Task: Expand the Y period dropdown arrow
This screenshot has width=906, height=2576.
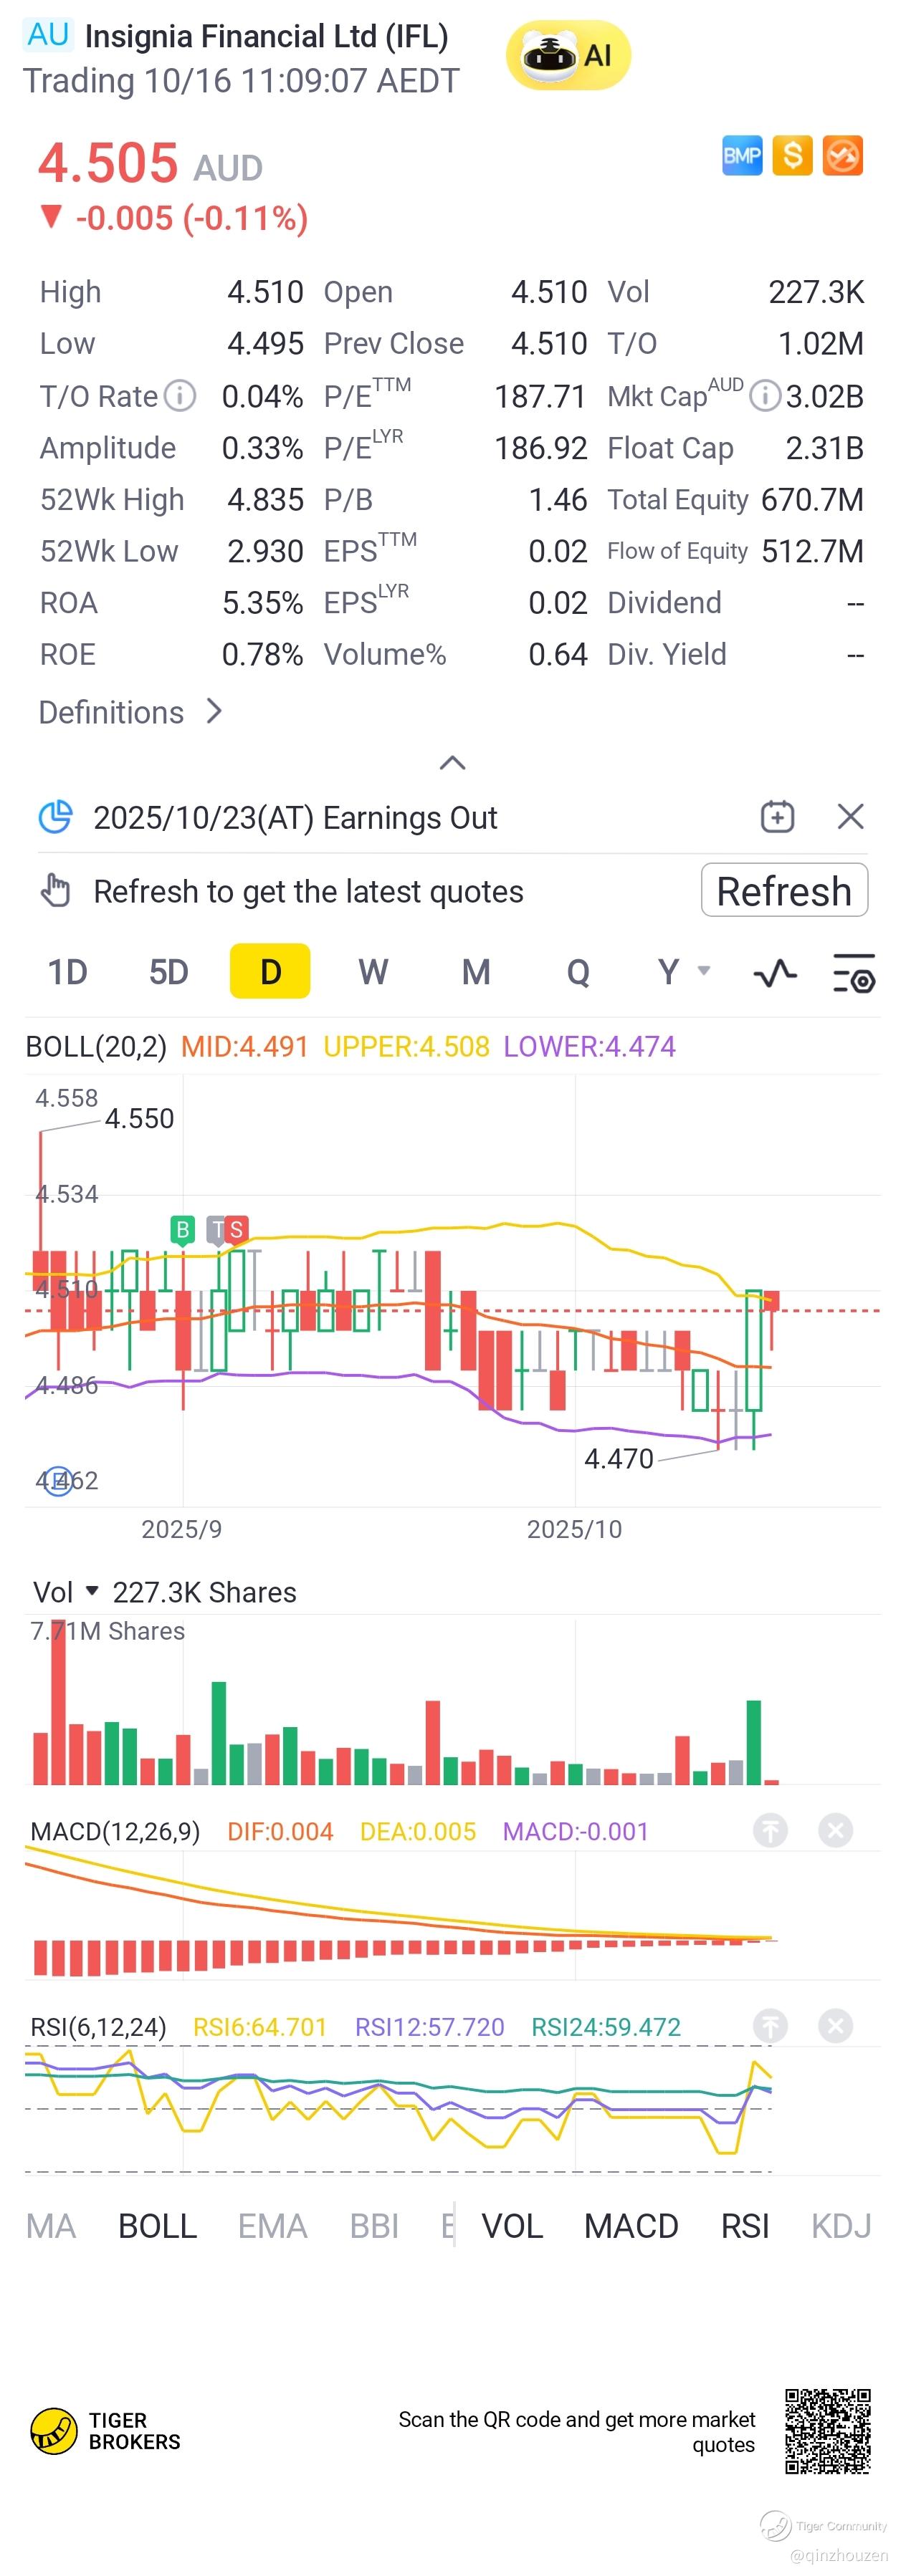Action: coord(702,971)
